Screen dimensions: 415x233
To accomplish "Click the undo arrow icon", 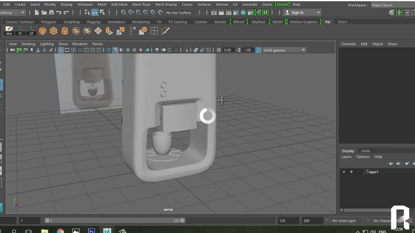I will pyautogui.click(x=59, y=12).
